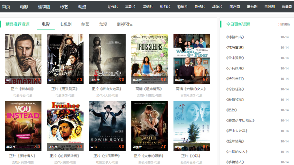
Task: Browse the 港台剧 category link
Action: pos(252,7)
